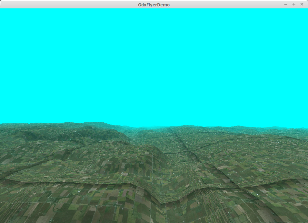Click the GdxFlyerDemo title text
This screenshot has width=308, height=223.
click(x=154, y=5)
